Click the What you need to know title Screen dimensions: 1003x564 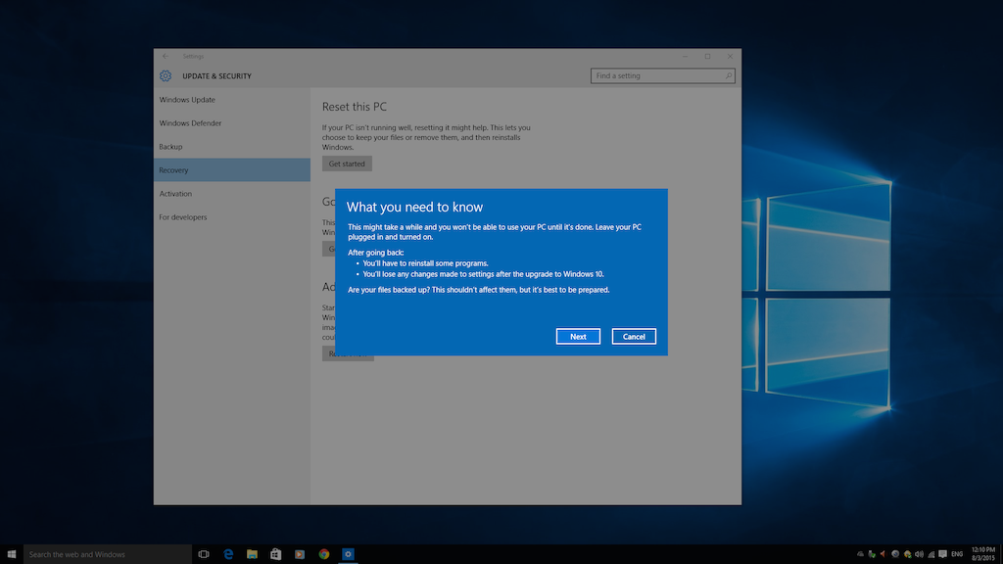[x=414, y=208]
